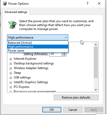The image size is (107, 115).
Task: Select the Power saver plan option
Action: 38,51
